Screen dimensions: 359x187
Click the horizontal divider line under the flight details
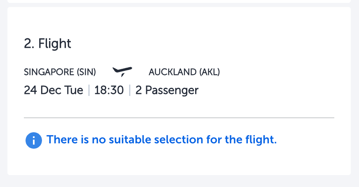pyautogui.click(x=179, y=118)
